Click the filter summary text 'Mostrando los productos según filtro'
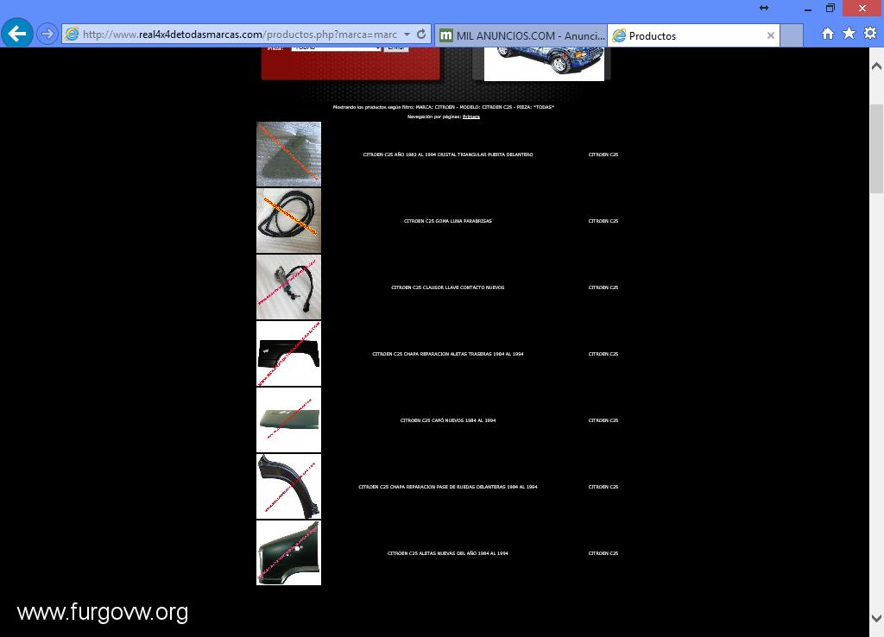 coord(444,107)
